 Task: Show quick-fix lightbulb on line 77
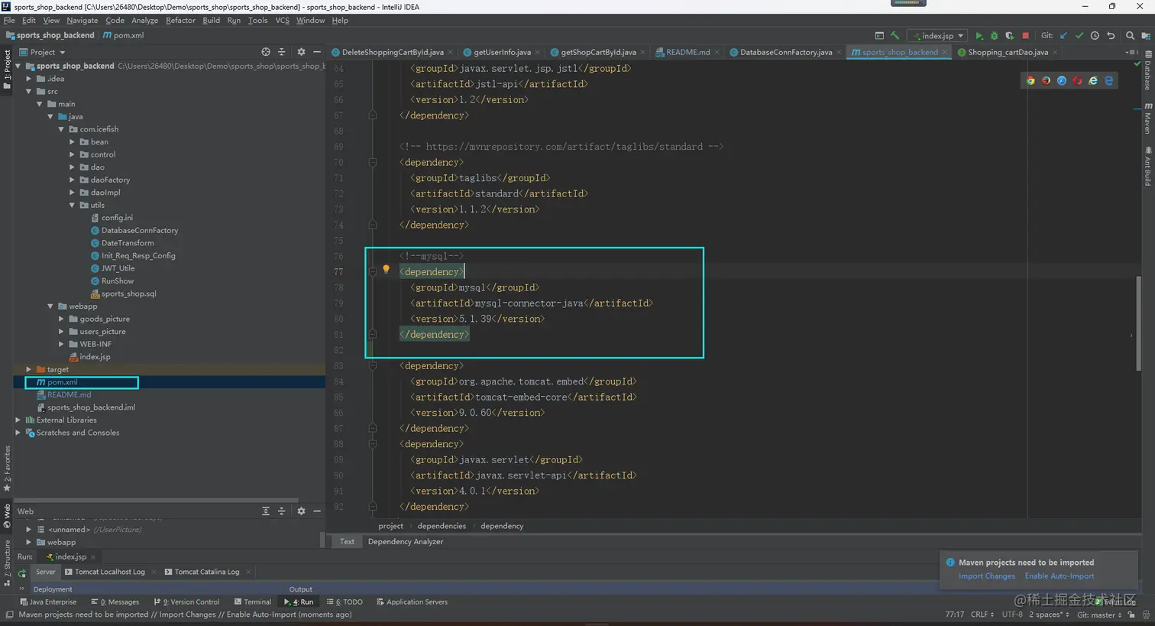coord(386,269)
